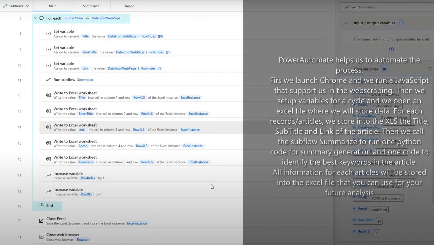Click Excel icon on Write Title action
Viewport: 434px width, 245px height.
point(48,95)
